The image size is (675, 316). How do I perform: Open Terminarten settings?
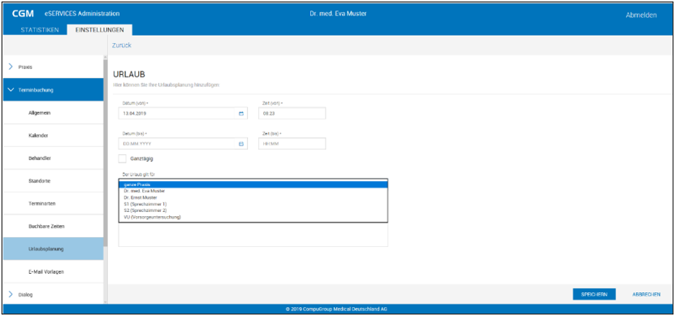point(54,204)
